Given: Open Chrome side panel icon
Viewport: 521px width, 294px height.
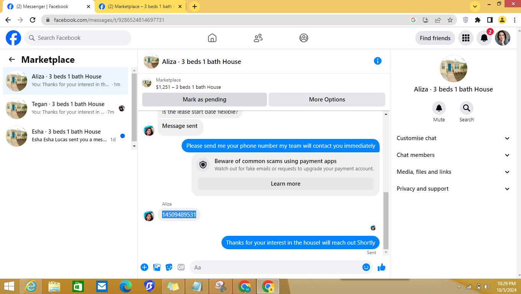Looking at the screenshot, I should point(490,20).
